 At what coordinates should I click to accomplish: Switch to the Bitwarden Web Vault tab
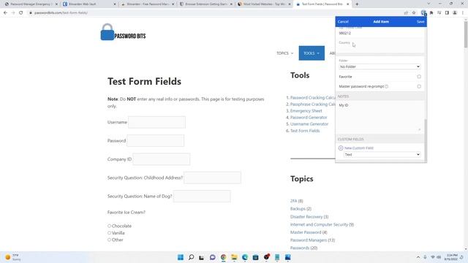89,4
